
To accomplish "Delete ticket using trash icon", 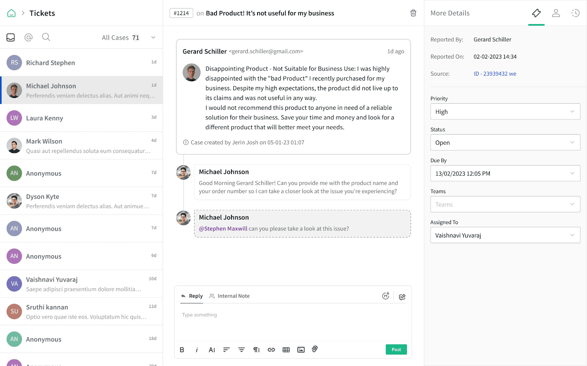I will tap(413, 13).
